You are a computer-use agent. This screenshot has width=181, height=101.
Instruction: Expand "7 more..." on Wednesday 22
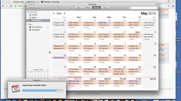tap(102, 27)
